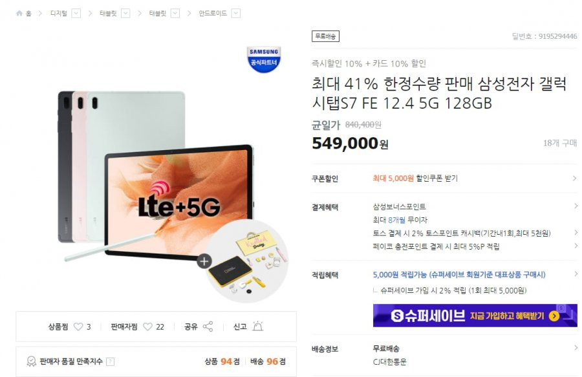Expand the 배송정보 row chevron
The width and height of the screenshot is (582, 377).
click(576, 348)
